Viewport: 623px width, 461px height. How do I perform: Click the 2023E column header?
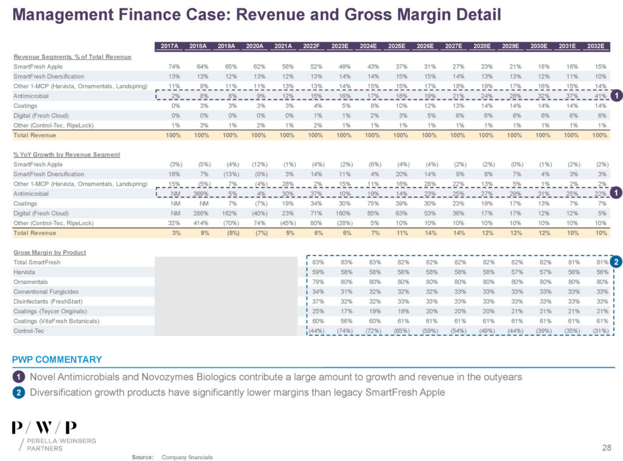(340, 46)
